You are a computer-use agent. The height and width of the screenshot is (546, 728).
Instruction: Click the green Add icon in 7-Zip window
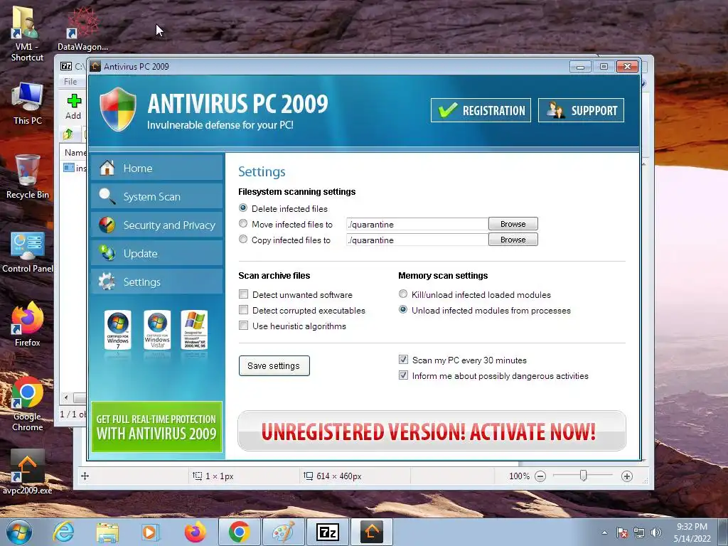(73, 101)
